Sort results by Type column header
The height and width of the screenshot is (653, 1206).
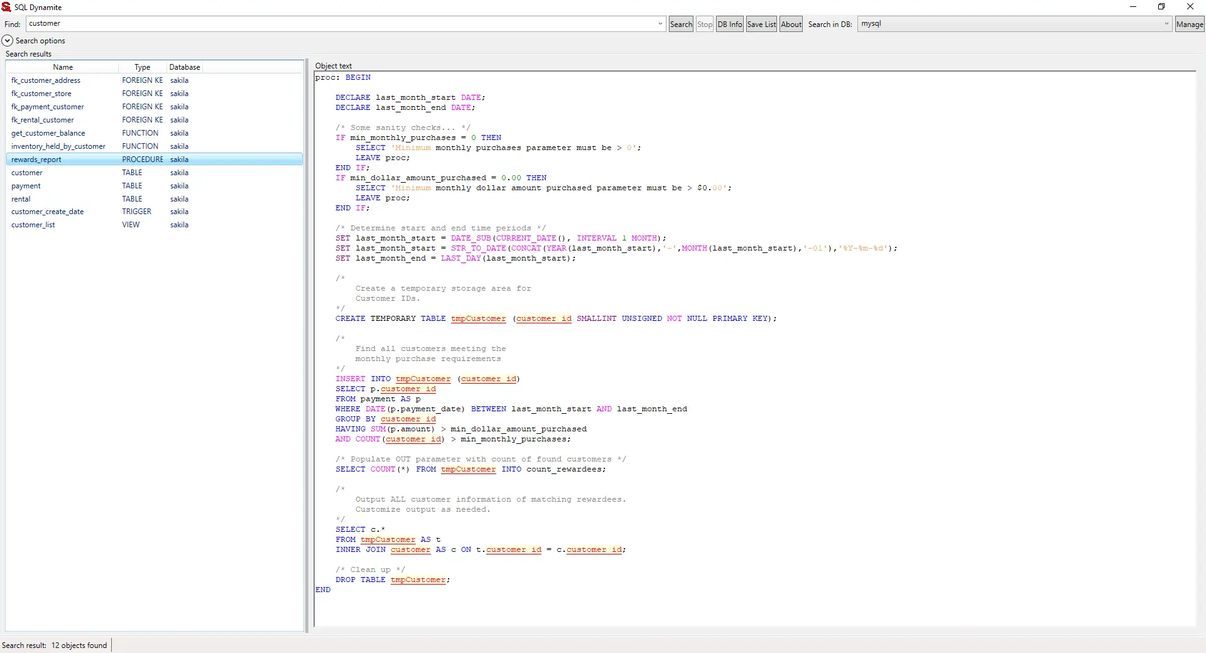tap(142, 67)
